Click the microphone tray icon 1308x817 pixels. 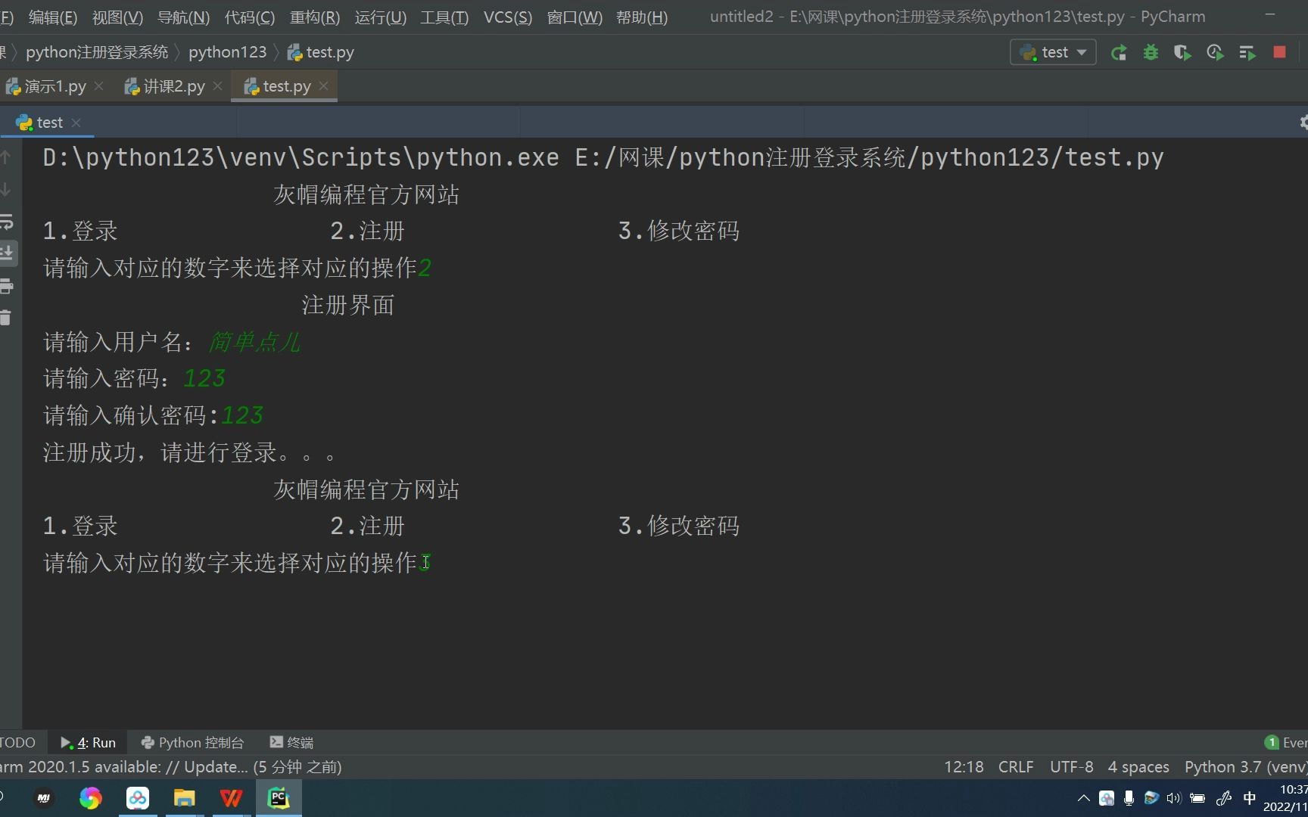pyautogui.click(x=1129, y=798)
